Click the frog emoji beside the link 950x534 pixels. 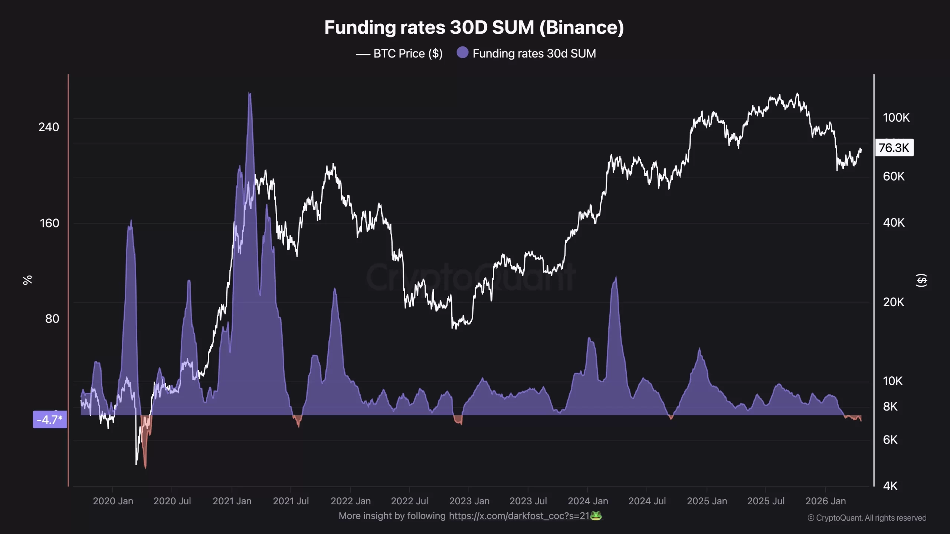(596, 516)
